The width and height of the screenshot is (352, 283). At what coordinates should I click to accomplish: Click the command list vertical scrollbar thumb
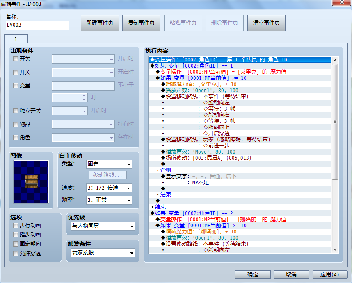[x=335, y=122]
